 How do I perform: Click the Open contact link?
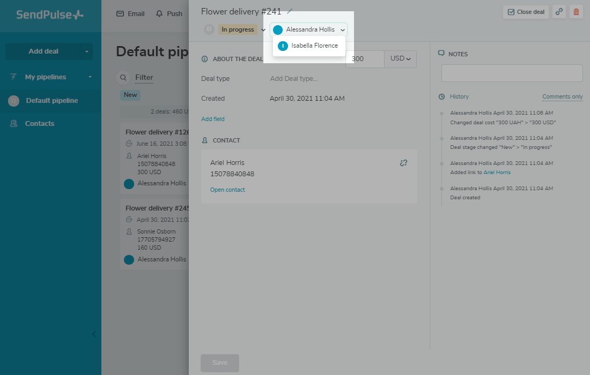pyautogui.click(x=227, y=190)
